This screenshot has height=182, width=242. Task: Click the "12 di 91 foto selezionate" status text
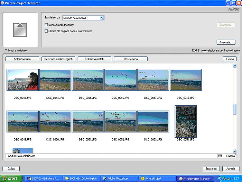click(x=21, y=156)
